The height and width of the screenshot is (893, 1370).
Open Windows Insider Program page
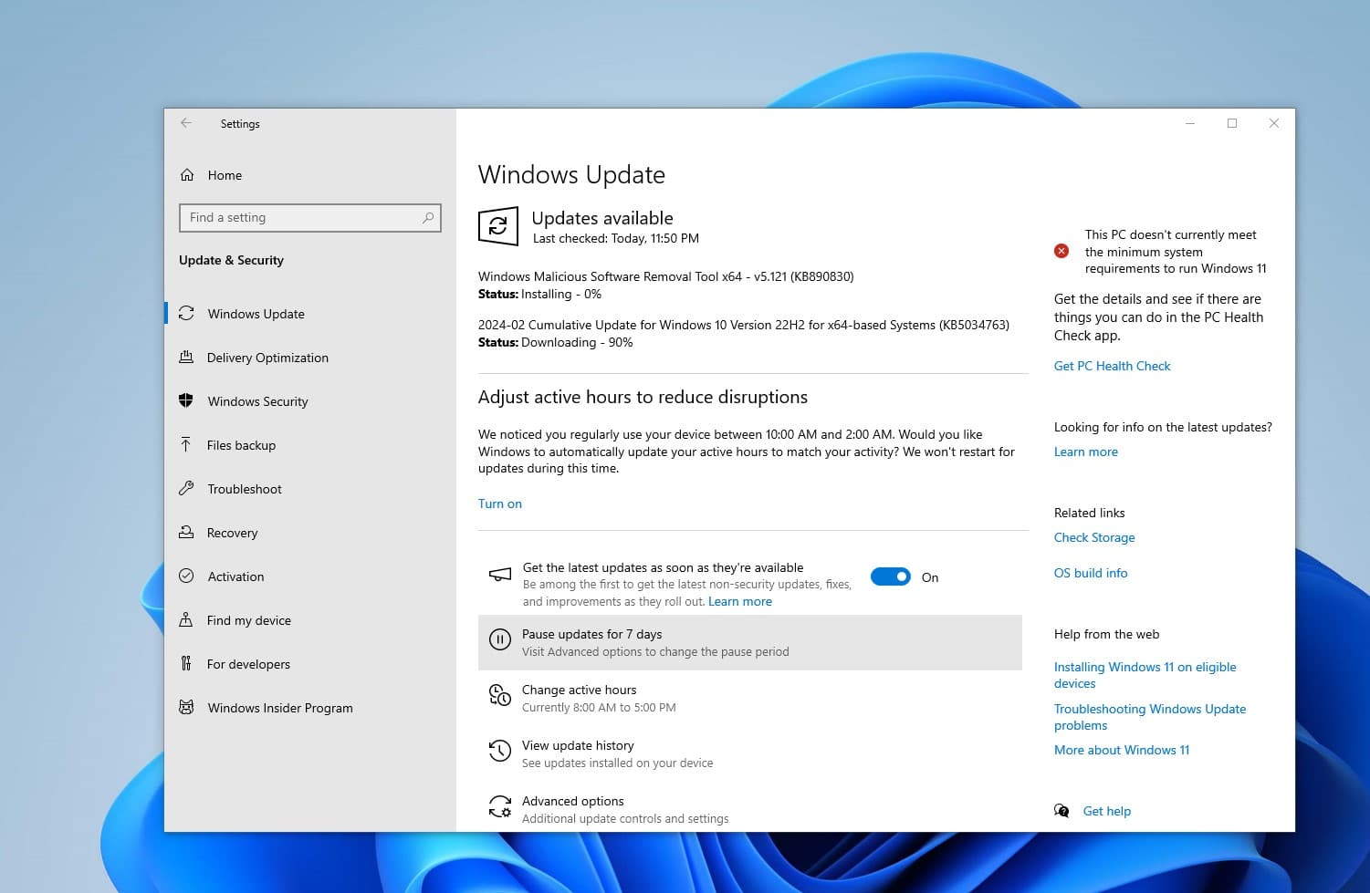[x=310, y=707]
